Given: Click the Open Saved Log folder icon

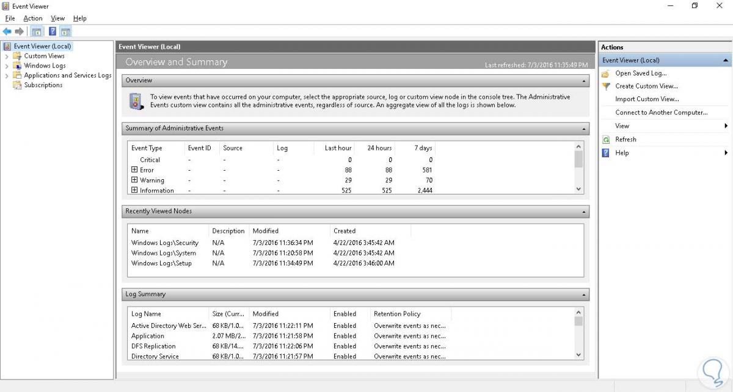Looking at the screenshot, I should click(x=606, y=73).
